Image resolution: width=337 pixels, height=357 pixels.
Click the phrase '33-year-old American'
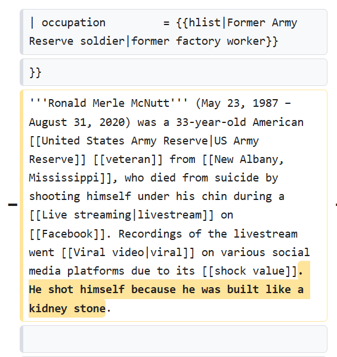240,122
